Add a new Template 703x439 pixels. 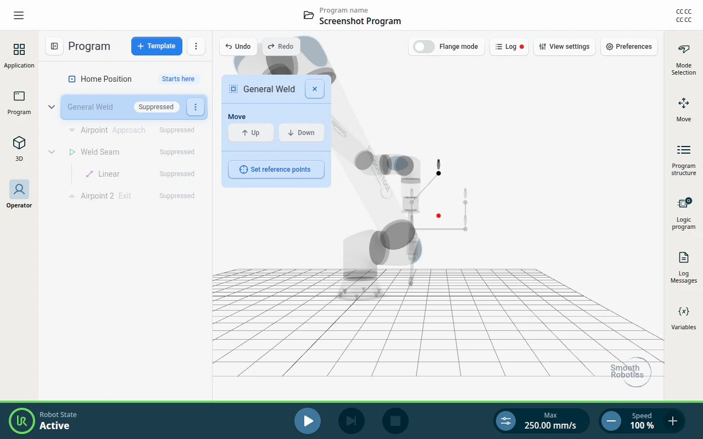click(157, 46)
